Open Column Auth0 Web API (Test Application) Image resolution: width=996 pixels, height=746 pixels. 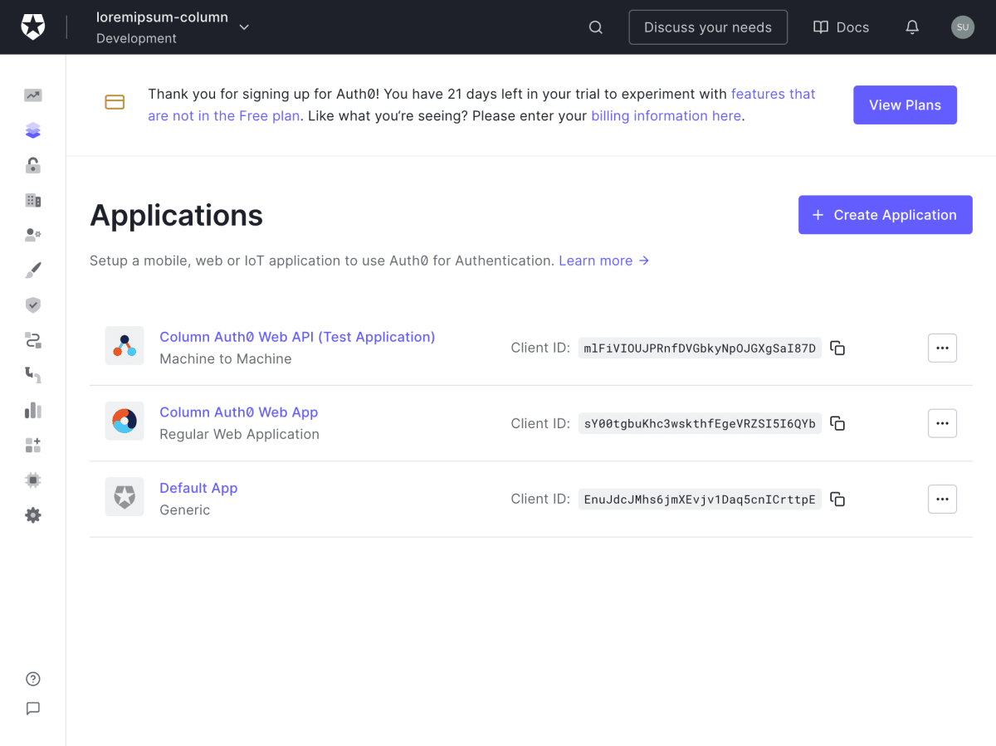(297, 337)
